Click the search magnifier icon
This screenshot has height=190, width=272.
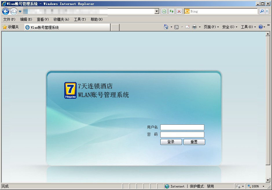pos(262,11)
